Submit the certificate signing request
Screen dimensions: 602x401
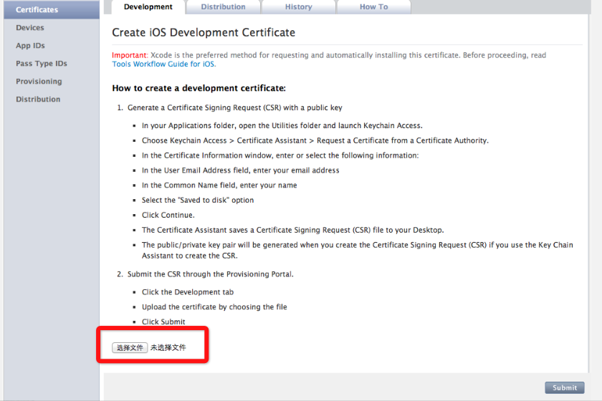click(x=565, y=387)
